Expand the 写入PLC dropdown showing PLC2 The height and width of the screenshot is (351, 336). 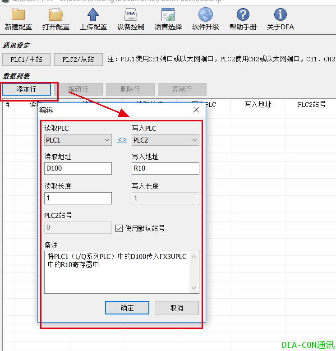tap(166, 140)
